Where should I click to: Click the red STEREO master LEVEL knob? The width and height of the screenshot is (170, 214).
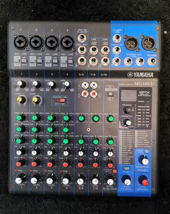(x=143, y=181)
